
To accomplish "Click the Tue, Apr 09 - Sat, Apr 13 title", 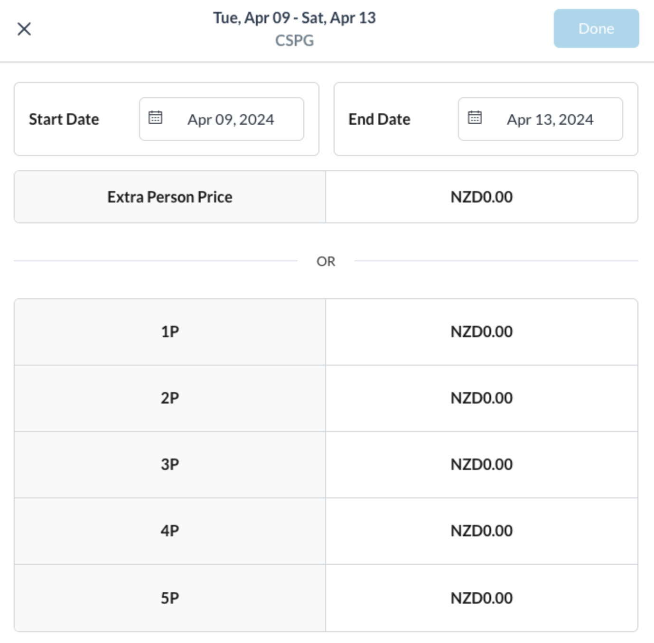I will tap(294, 18).
